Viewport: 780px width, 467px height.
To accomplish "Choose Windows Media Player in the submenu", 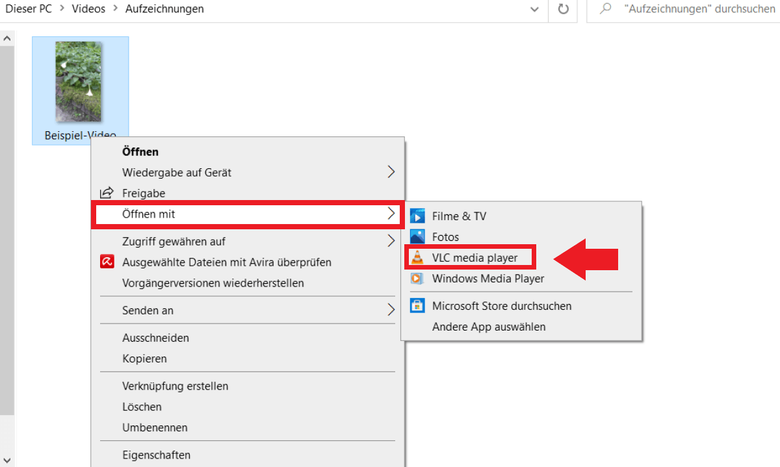I will [x=521, y=279].
